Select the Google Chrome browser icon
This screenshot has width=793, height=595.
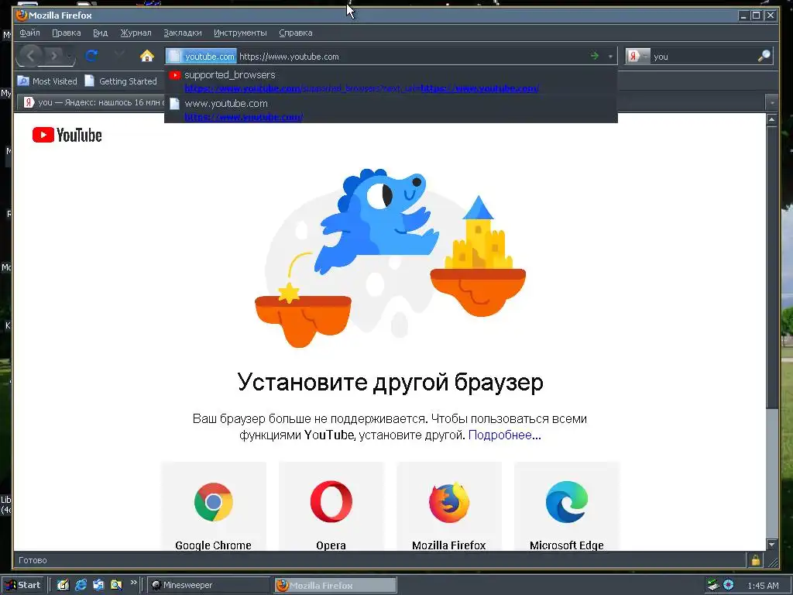214,501
